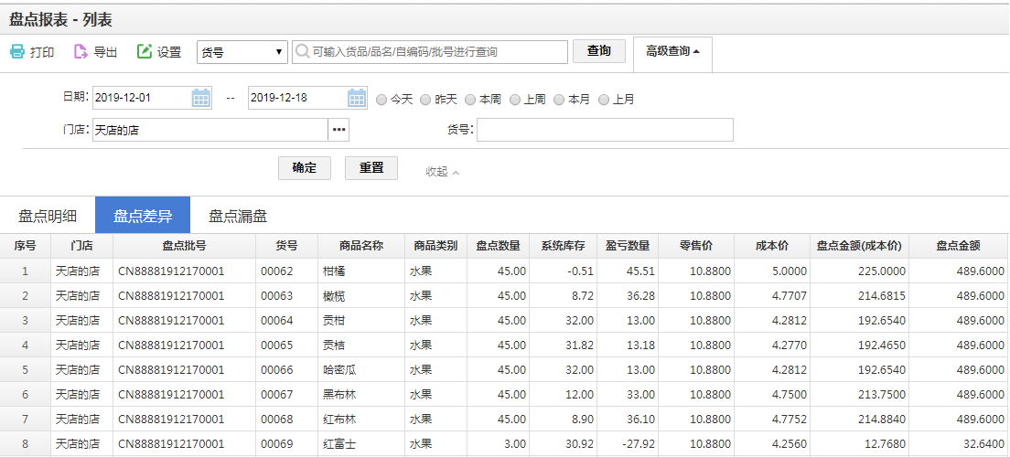The height and width of the screenshot is (457, 1010).
Task: Select the 上周 radio option
Action: pyautogui.click(x=515, y=100)
